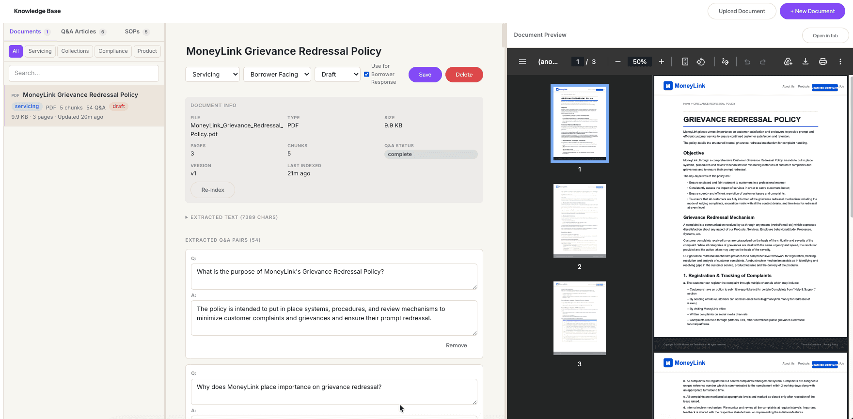This screenshot has height=419, width=853.
Task: Select the All filter chip
Action: (16, 51)
